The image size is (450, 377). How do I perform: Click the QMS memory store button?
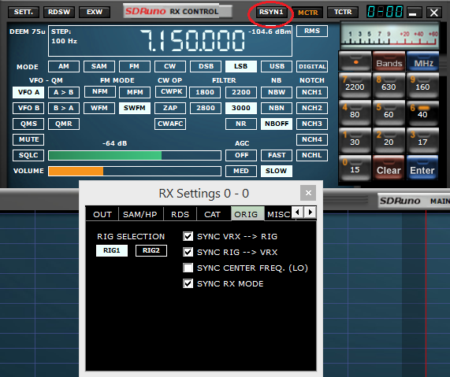[28, 124]
